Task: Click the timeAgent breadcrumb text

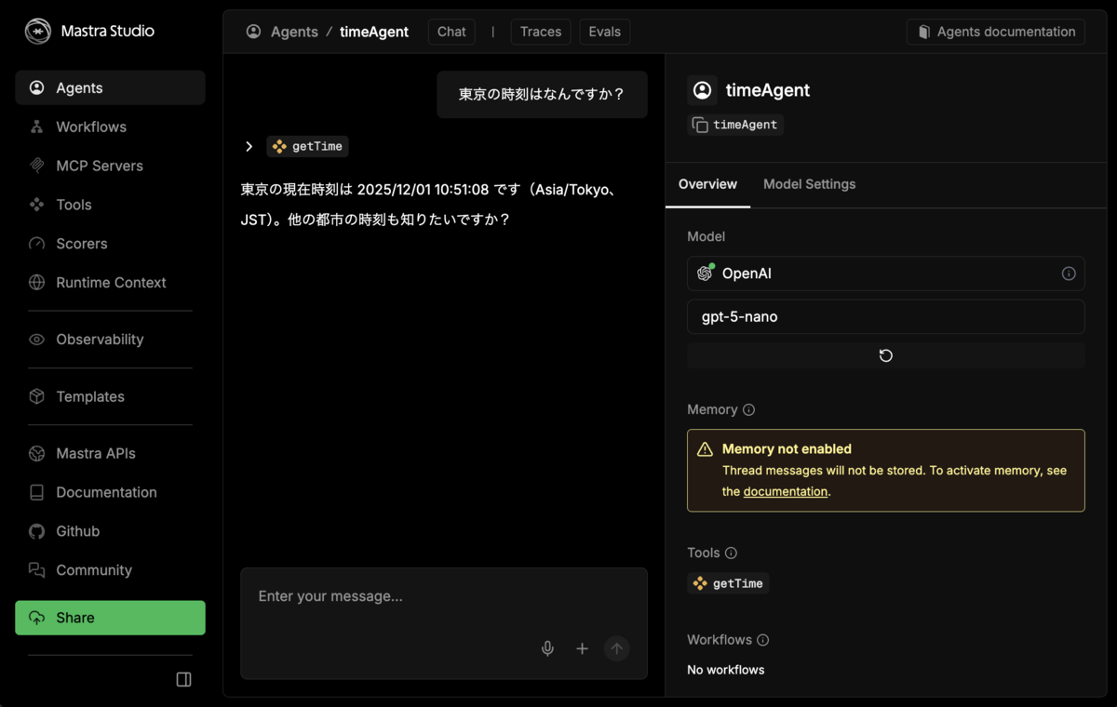Action: [x=374, y=32]
